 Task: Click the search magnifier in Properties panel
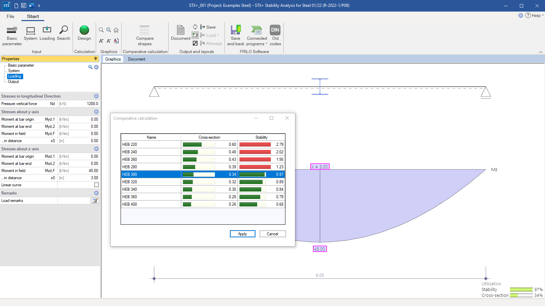click(90, 67)
